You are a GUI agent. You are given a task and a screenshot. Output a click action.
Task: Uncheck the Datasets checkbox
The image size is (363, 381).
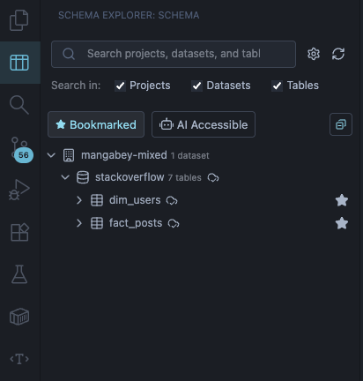(196, 86)
